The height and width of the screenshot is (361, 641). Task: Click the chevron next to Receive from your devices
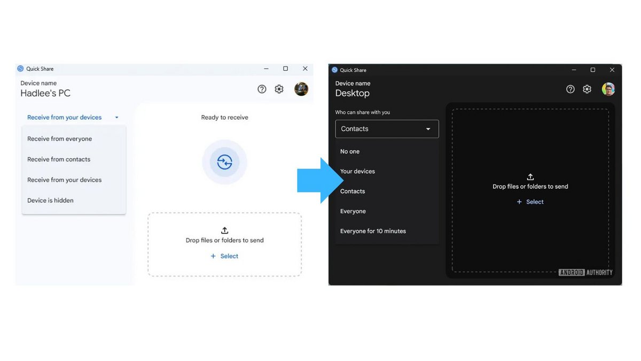click(x=116, y=117)
